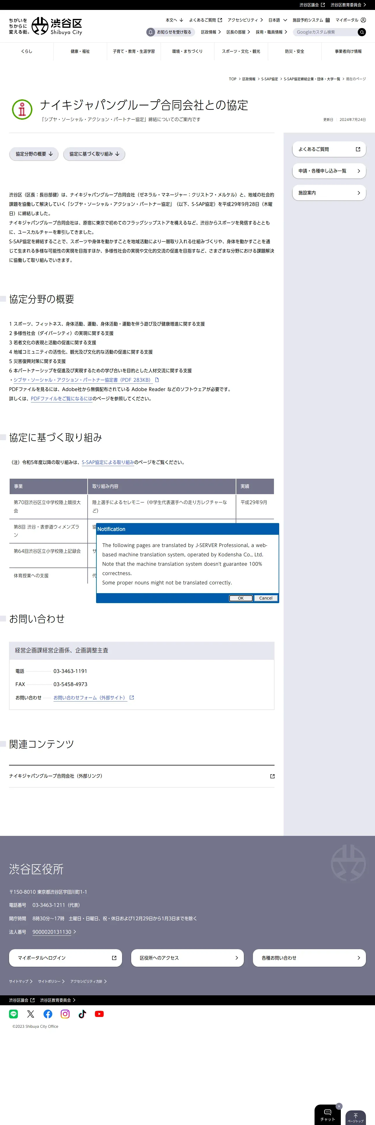The height and width of the screenshot is (1125, 375).
Task: Open the スポーツ・文化・観光 navigation tab
Action: pyautogui.click(x=241, y=51)
